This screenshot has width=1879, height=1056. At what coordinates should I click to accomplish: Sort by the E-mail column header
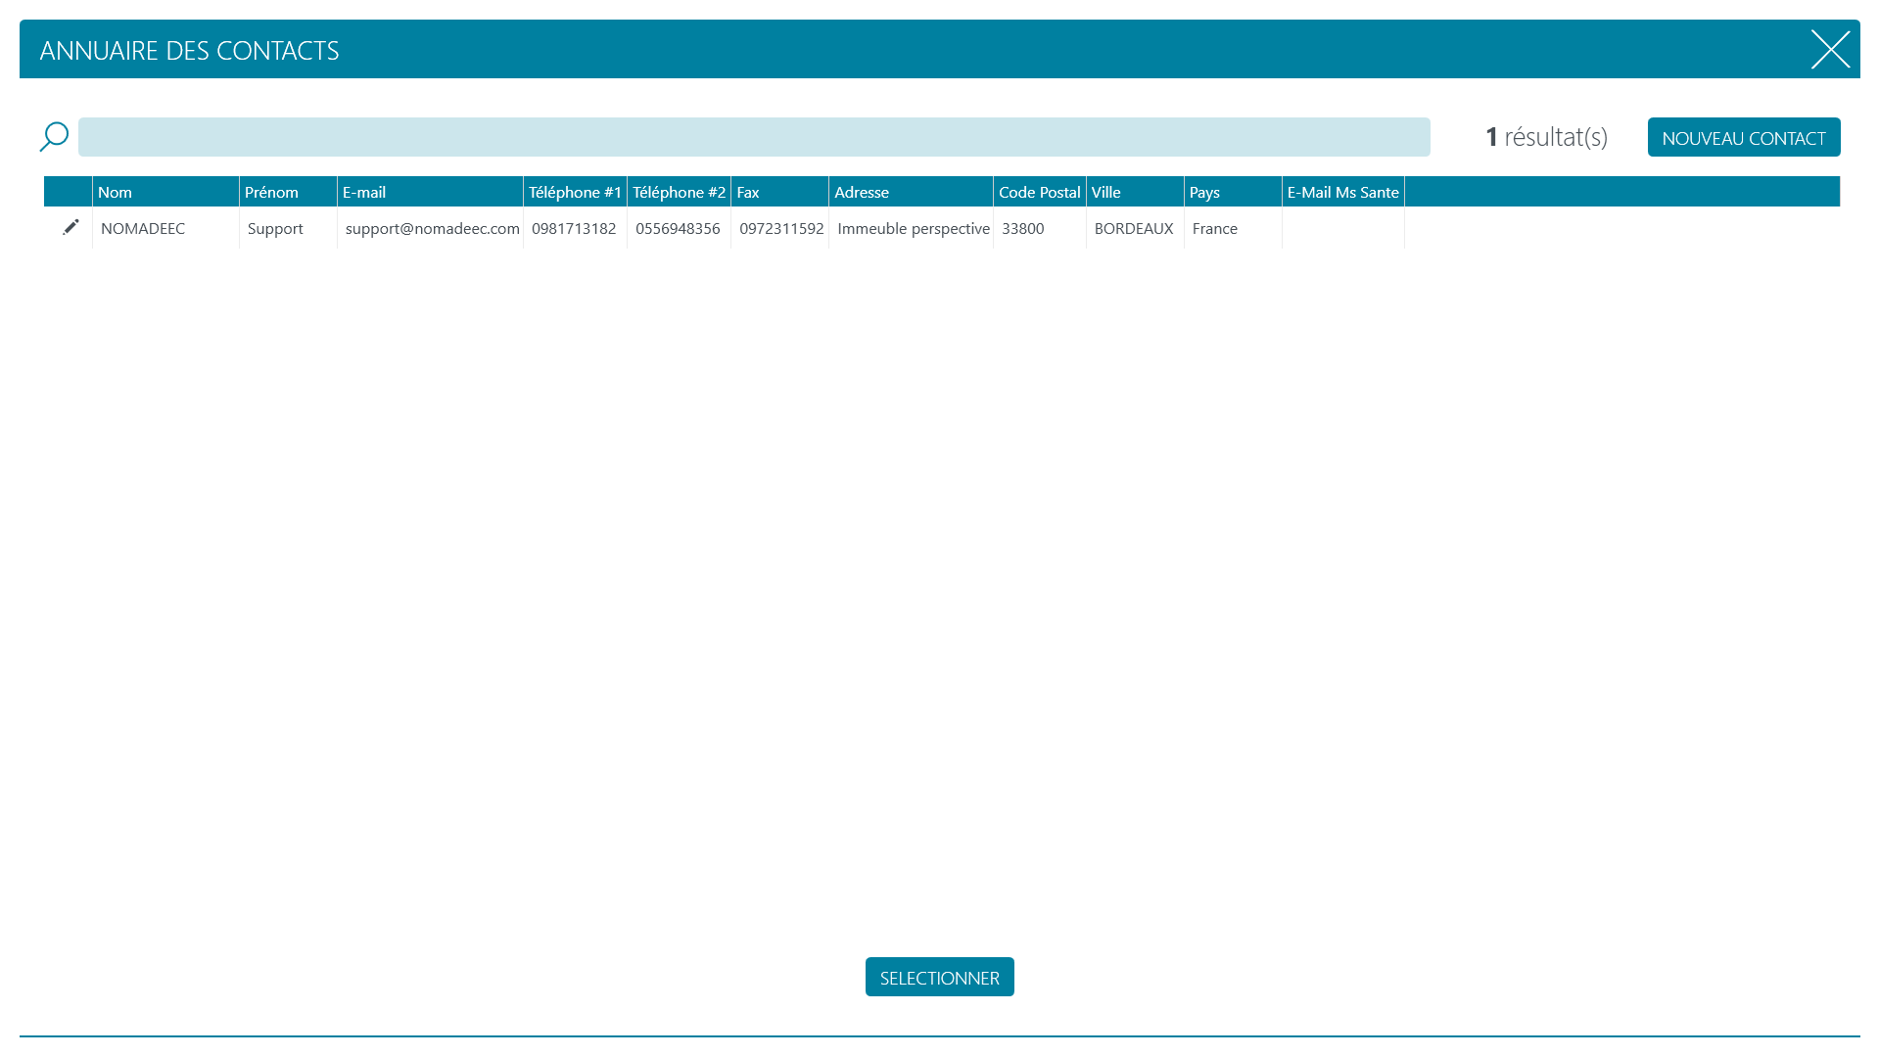(x=430, y=192)
